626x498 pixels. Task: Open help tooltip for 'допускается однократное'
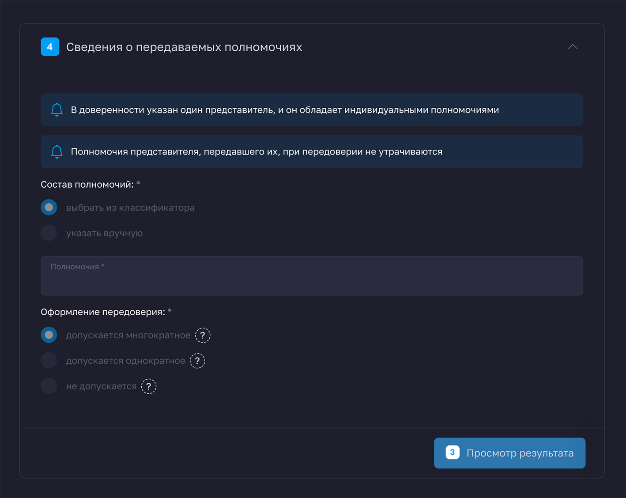click(197, 361)
